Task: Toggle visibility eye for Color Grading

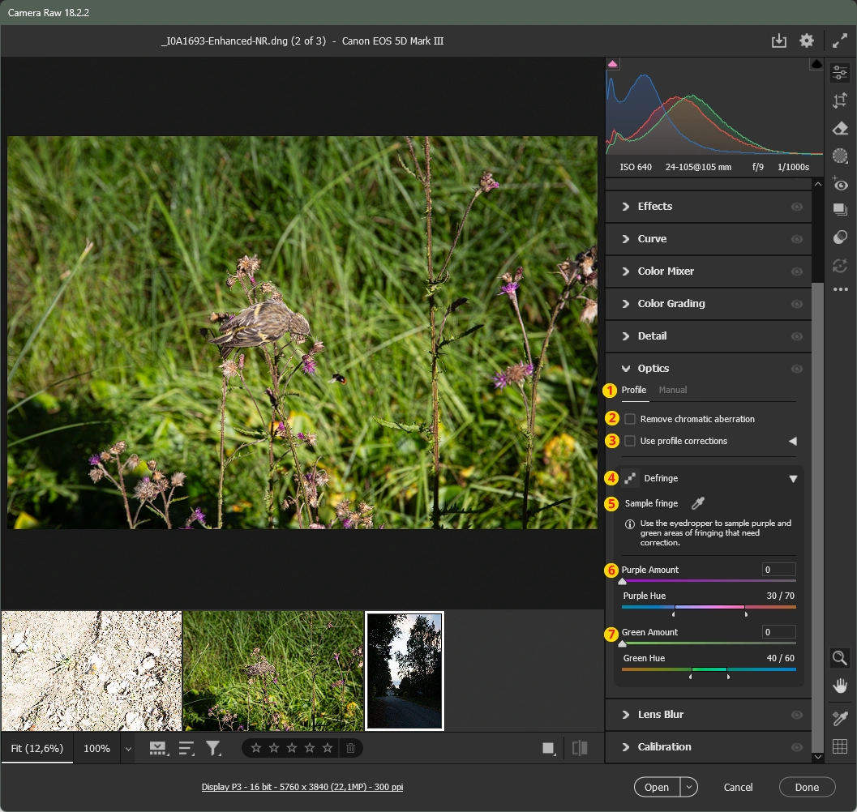Action: [x=797, y=304]
